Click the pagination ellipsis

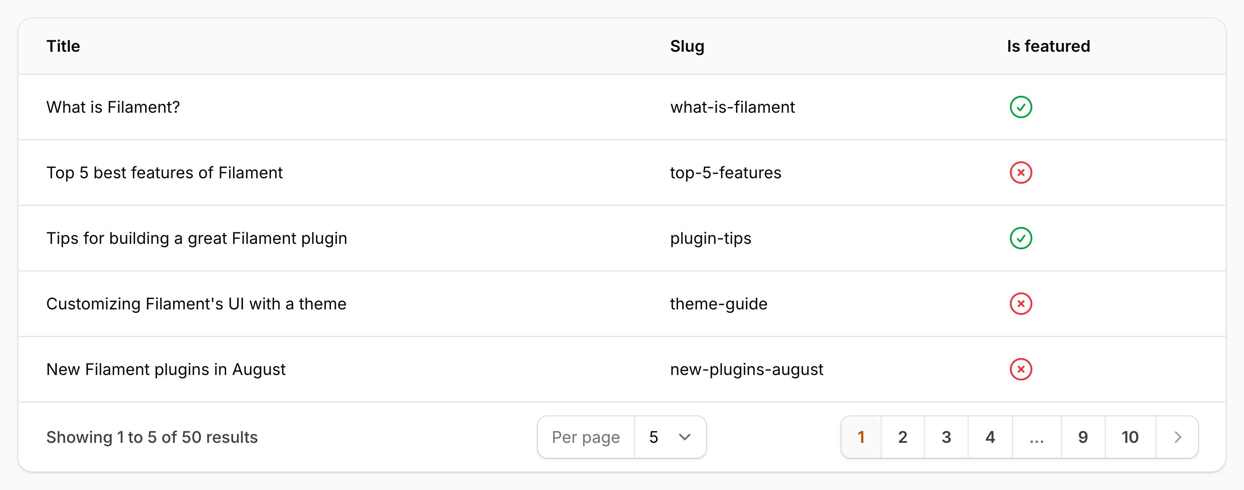pyautogui.click(x=1036, y=437)
